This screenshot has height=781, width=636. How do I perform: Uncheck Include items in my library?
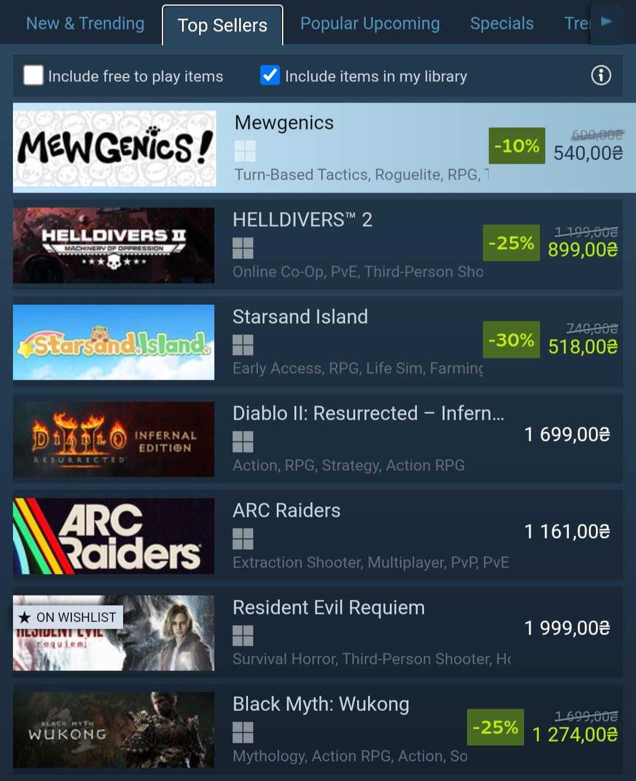coord(270,75)
